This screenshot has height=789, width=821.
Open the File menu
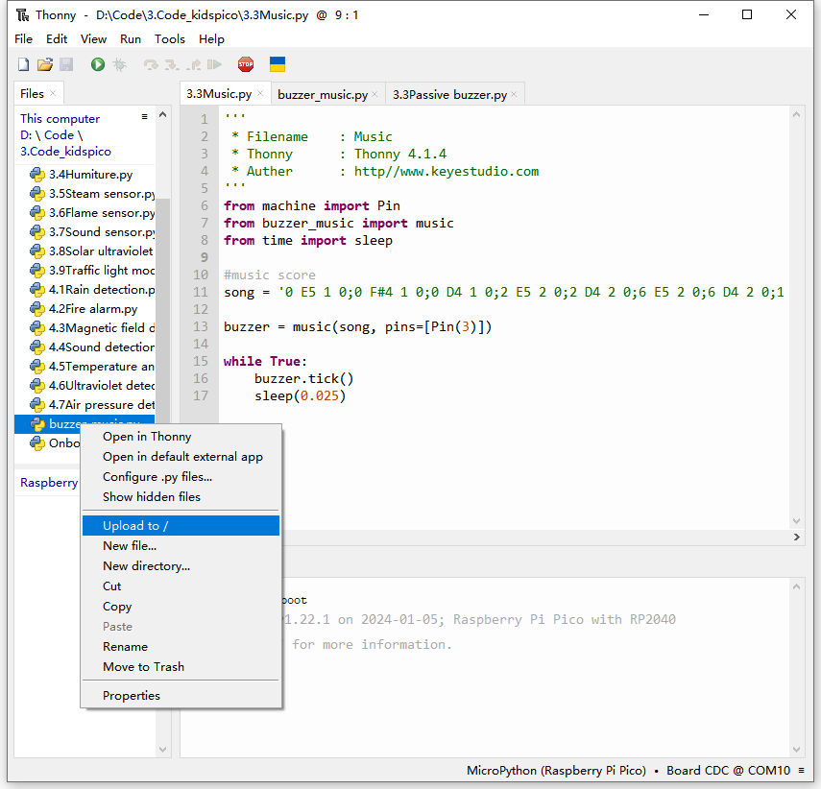[24, 39]
